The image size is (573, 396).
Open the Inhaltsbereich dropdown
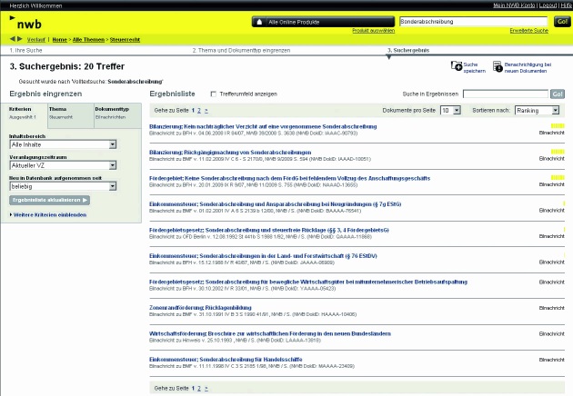63,144
